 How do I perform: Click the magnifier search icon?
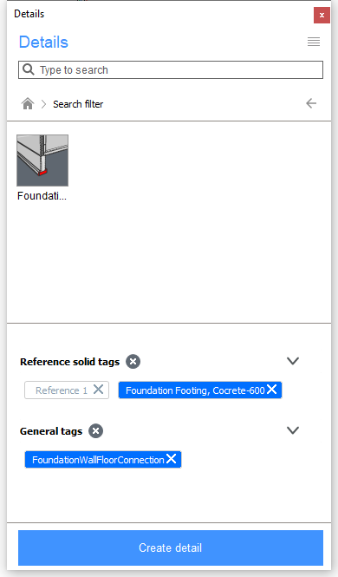(x=29, y=69)
